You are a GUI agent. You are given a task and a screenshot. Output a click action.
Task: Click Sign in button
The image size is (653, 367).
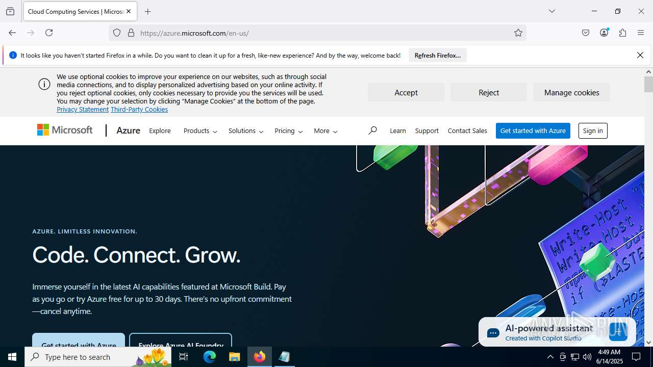point(593,130)
